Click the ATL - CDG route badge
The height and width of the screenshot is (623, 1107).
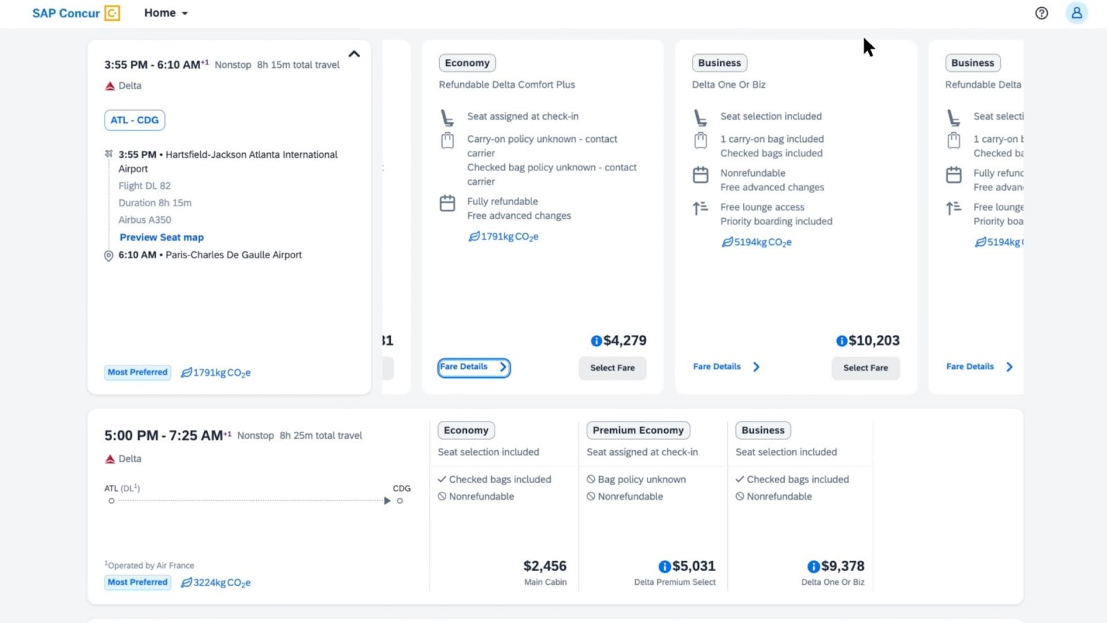click(x=134, y=120)
